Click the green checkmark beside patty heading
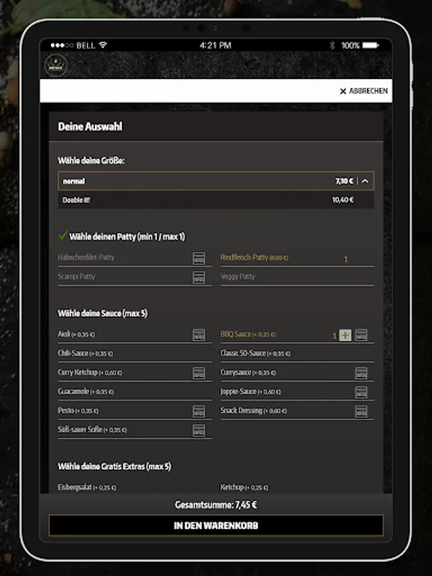The height and width of the screenshot is (576, 432). 63,236
